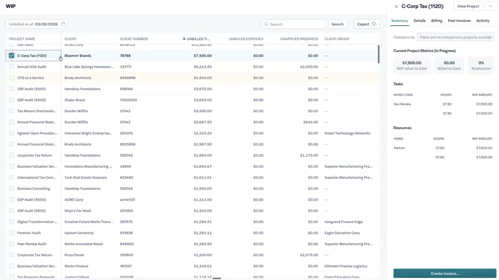Export the WIP list
Image resolution: width=499 pixels, height=280 pixels.
point(366,24)
